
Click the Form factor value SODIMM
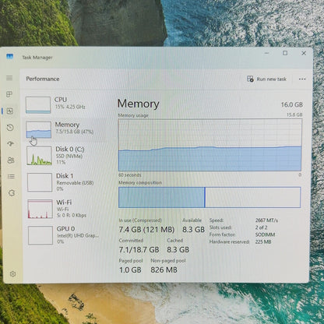point(265,234)
